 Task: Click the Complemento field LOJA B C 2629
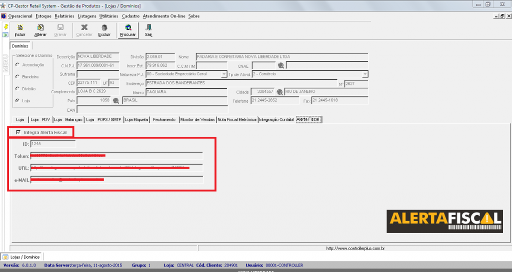tap(97, 91)
